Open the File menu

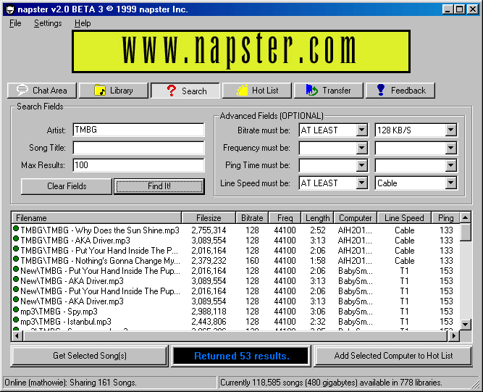pos(15,23)
